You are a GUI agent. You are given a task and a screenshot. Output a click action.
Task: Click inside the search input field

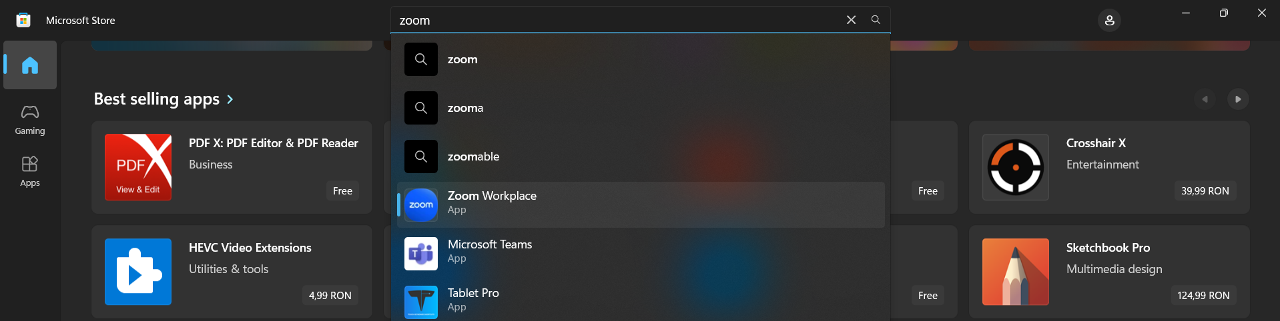click(617, 20)
